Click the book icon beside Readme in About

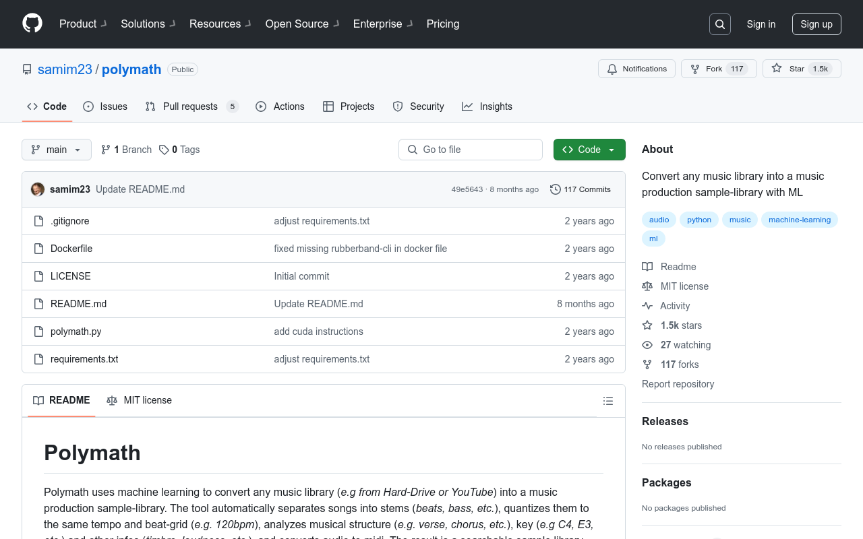647,267
